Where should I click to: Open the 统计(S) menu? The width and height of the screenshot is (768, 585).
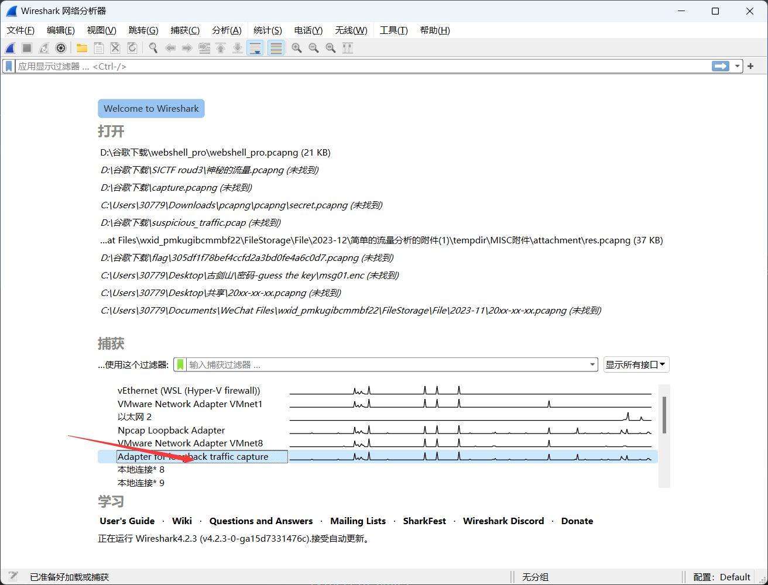268,30
